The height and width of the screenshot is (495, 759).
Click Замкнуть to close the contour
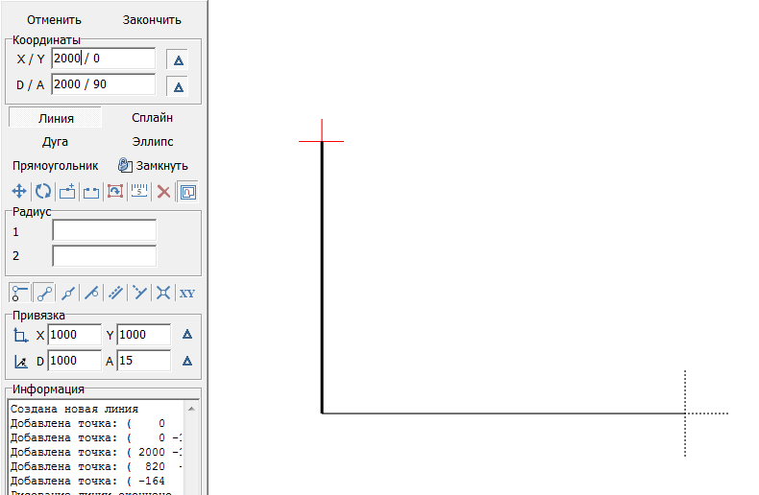[x=153, y=166]
